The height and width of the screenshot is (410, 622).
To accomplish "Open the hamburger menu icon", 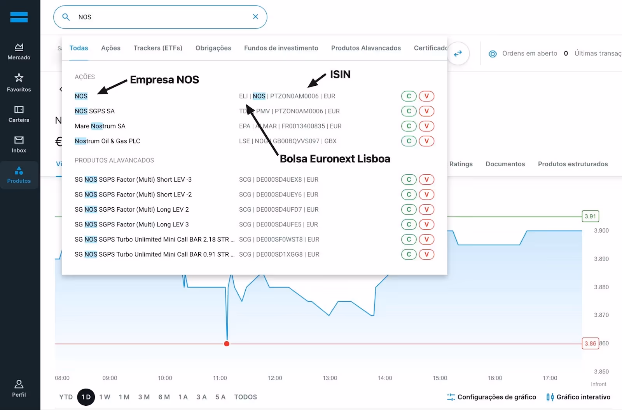I will point(19,17).
